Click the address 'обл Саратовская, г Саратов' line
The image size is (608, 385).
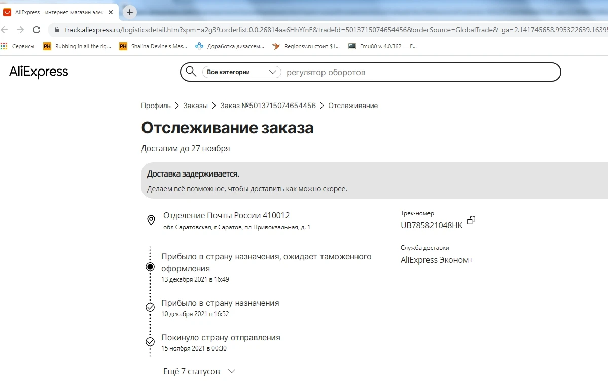coord(236,227)
